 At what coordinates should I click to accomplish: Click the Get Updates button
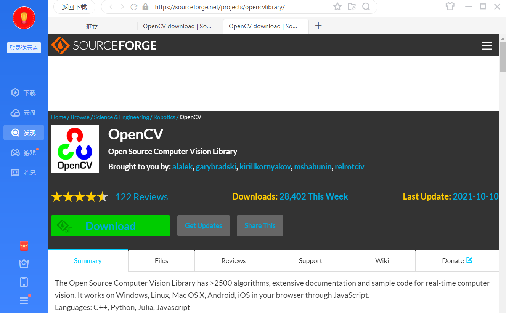click(x=204, y=226)
